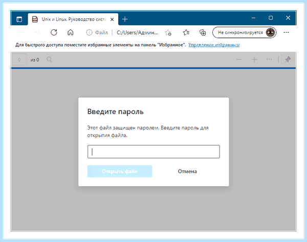Click the PDF page number field
Image resolution: width=307 pixels, height=242 pixels.
[x=19, y=59]
